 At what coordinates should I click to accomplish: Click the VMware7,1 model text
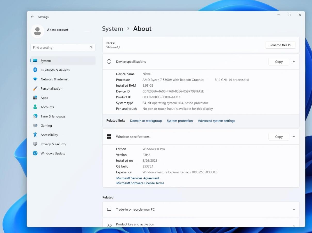point(113,47)
